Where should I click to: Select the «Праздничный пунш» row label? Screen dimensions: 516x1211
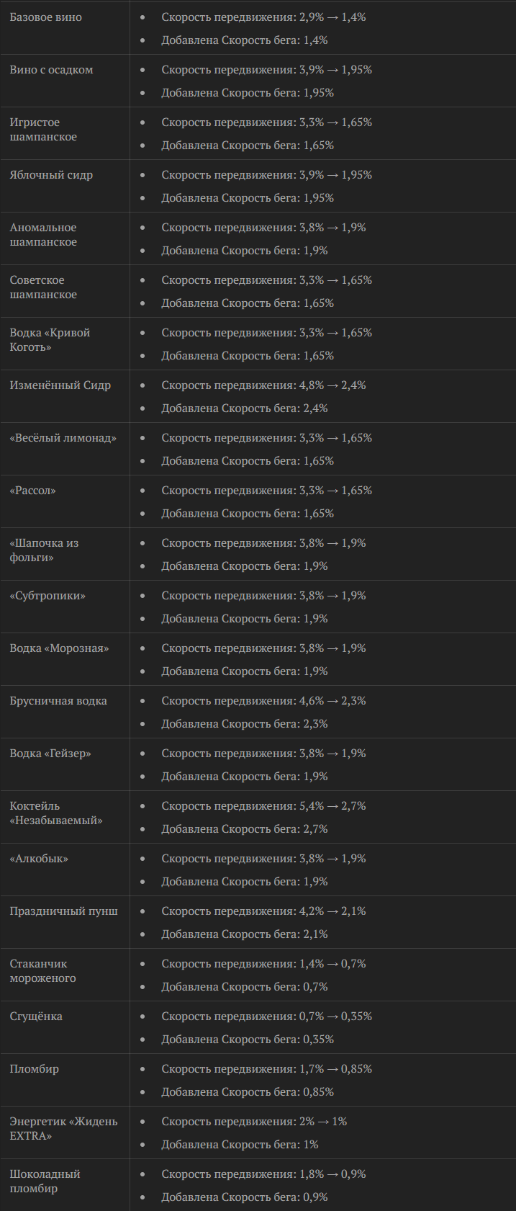(63, 911)
